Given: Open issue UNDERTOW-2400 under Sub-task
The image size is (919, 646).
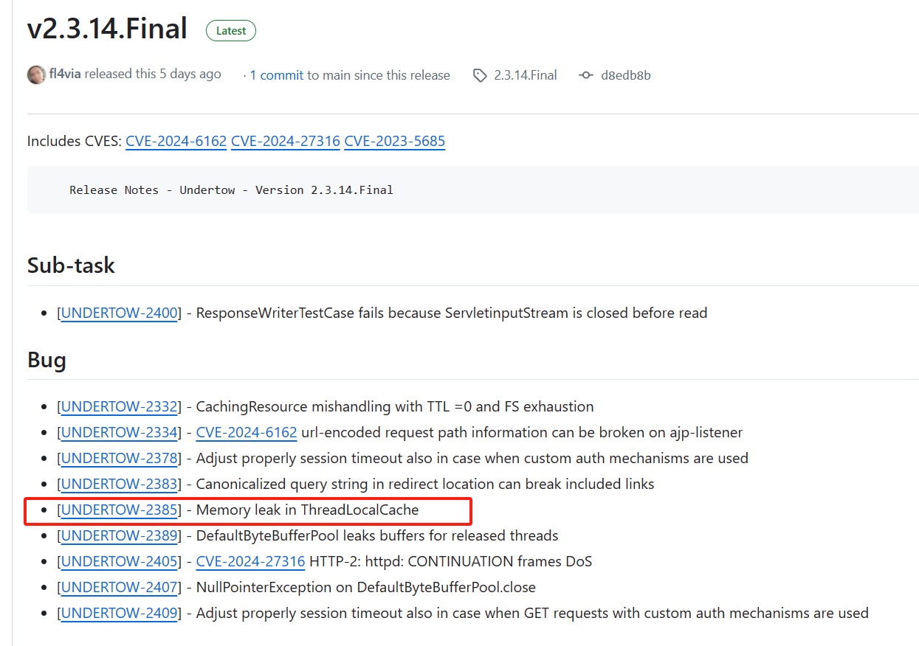Looking at the screenshot, I should point(120,313).
